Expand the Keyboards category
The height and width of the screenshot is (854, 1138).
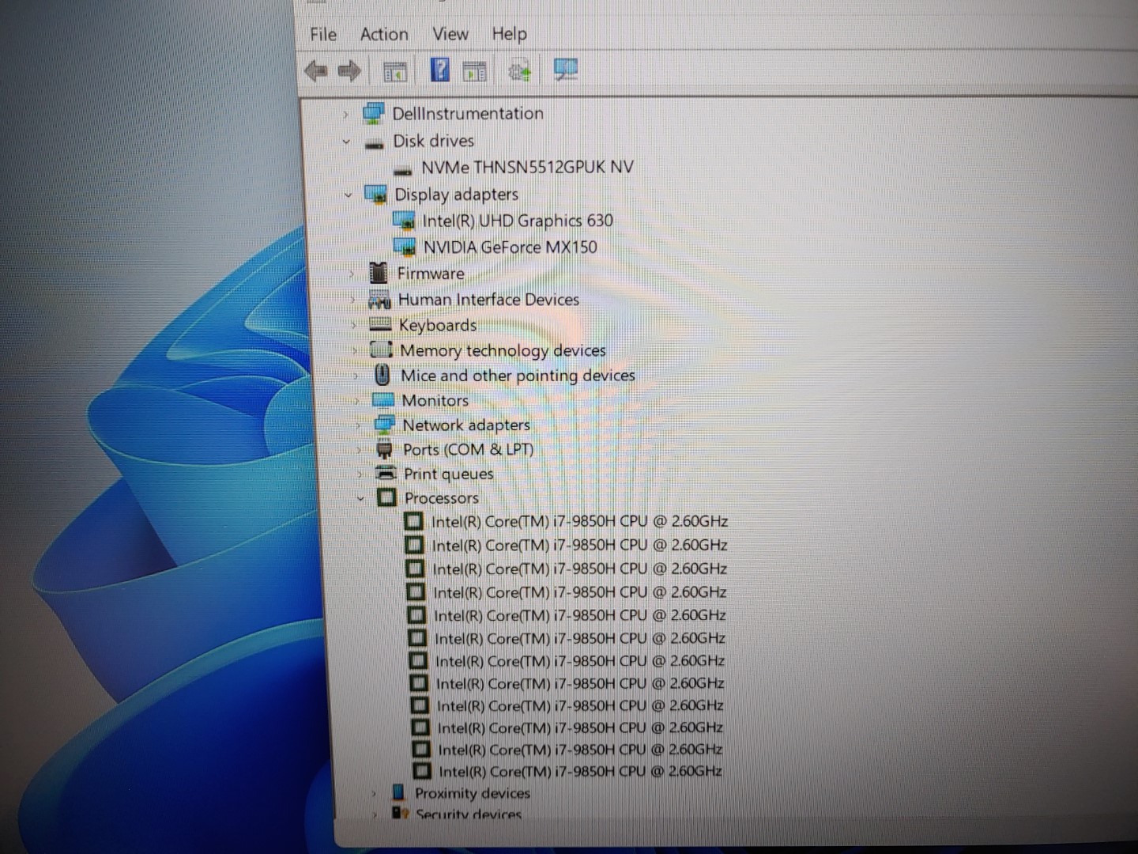354,326
